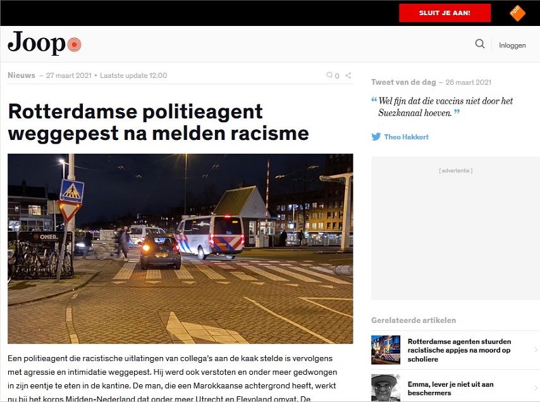Click chevron beside Emma article
Screen dimensions: 540x402
pyautogui.click(x=536, y=388)
